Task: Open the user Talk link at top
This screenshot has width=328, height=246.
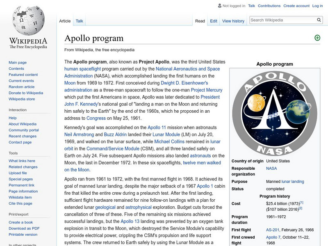Action: (251, 6)
